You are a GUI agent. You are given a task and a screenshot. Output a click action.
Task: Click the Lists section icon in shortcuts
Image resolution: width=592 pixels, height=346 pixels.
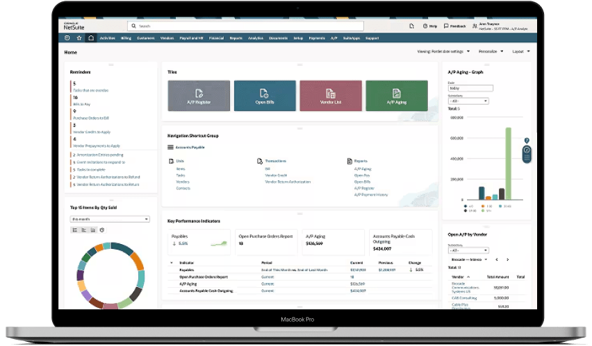click(x=172, y=162)
